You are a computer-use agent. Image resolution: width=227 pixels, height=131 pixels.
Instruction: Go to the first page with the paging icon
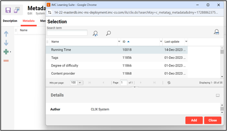tap(89, 82)
